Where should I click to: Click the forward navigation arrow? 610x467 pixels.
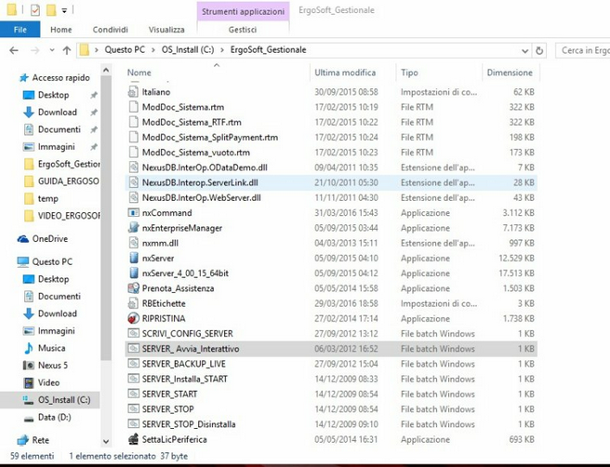pos(35,50)
